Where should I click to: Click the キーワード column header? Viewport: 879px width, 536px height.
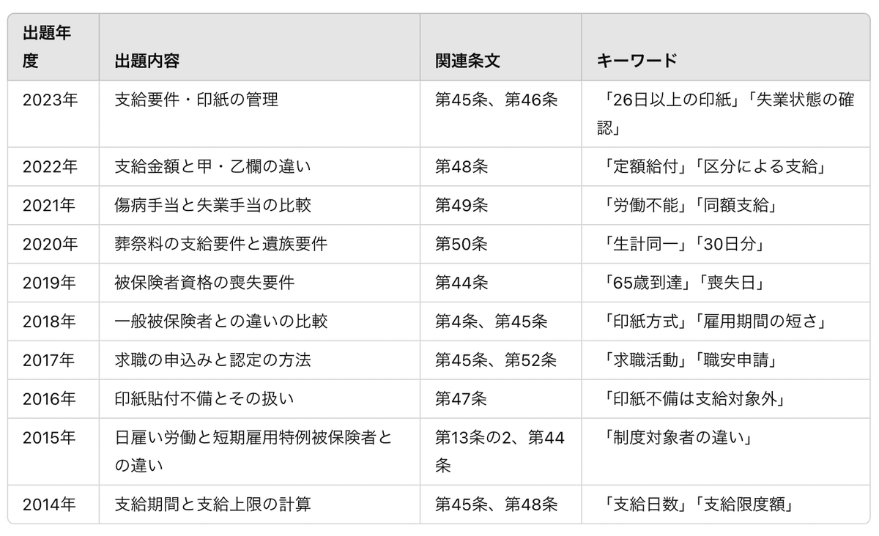click(637, 61)
